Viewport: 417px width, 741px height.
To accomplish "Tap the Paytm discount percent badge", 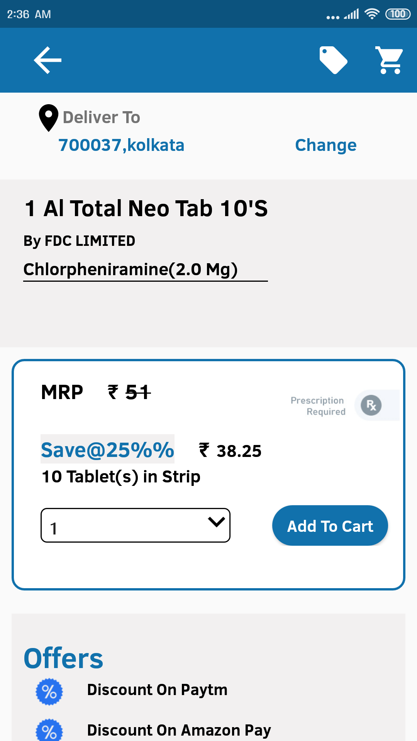I will click(x=49, y=692).
